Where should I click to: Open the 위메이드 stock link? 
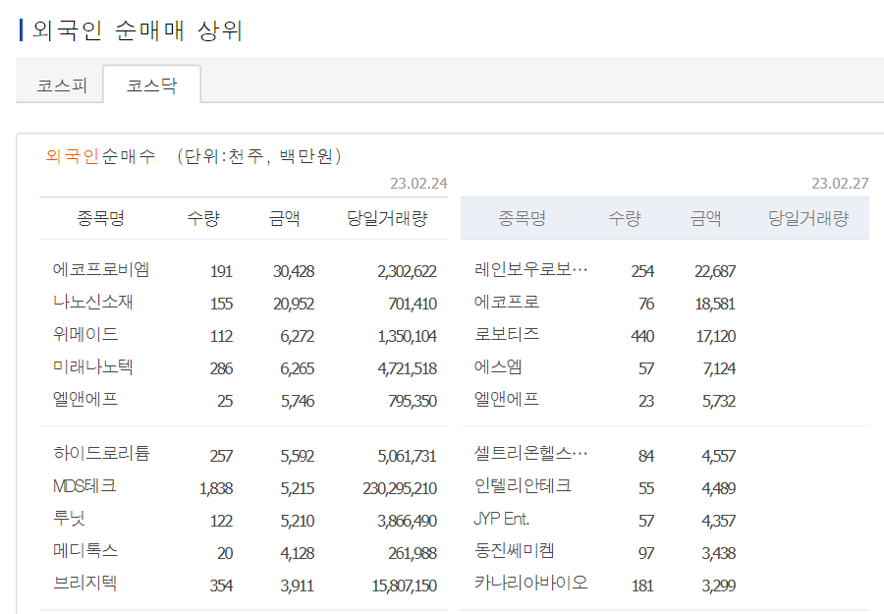coord(85,334)
